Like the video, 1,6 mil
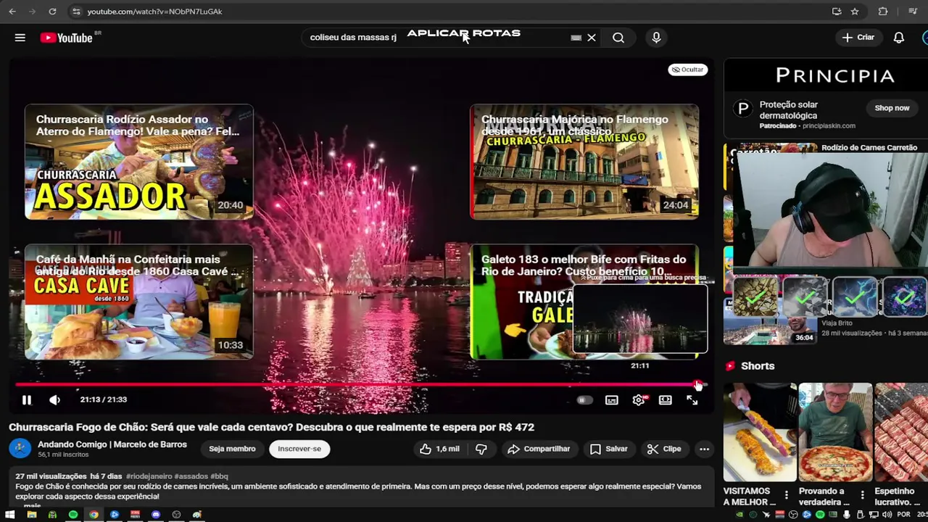Screen dimensions: 928x522 coord(439,449)
